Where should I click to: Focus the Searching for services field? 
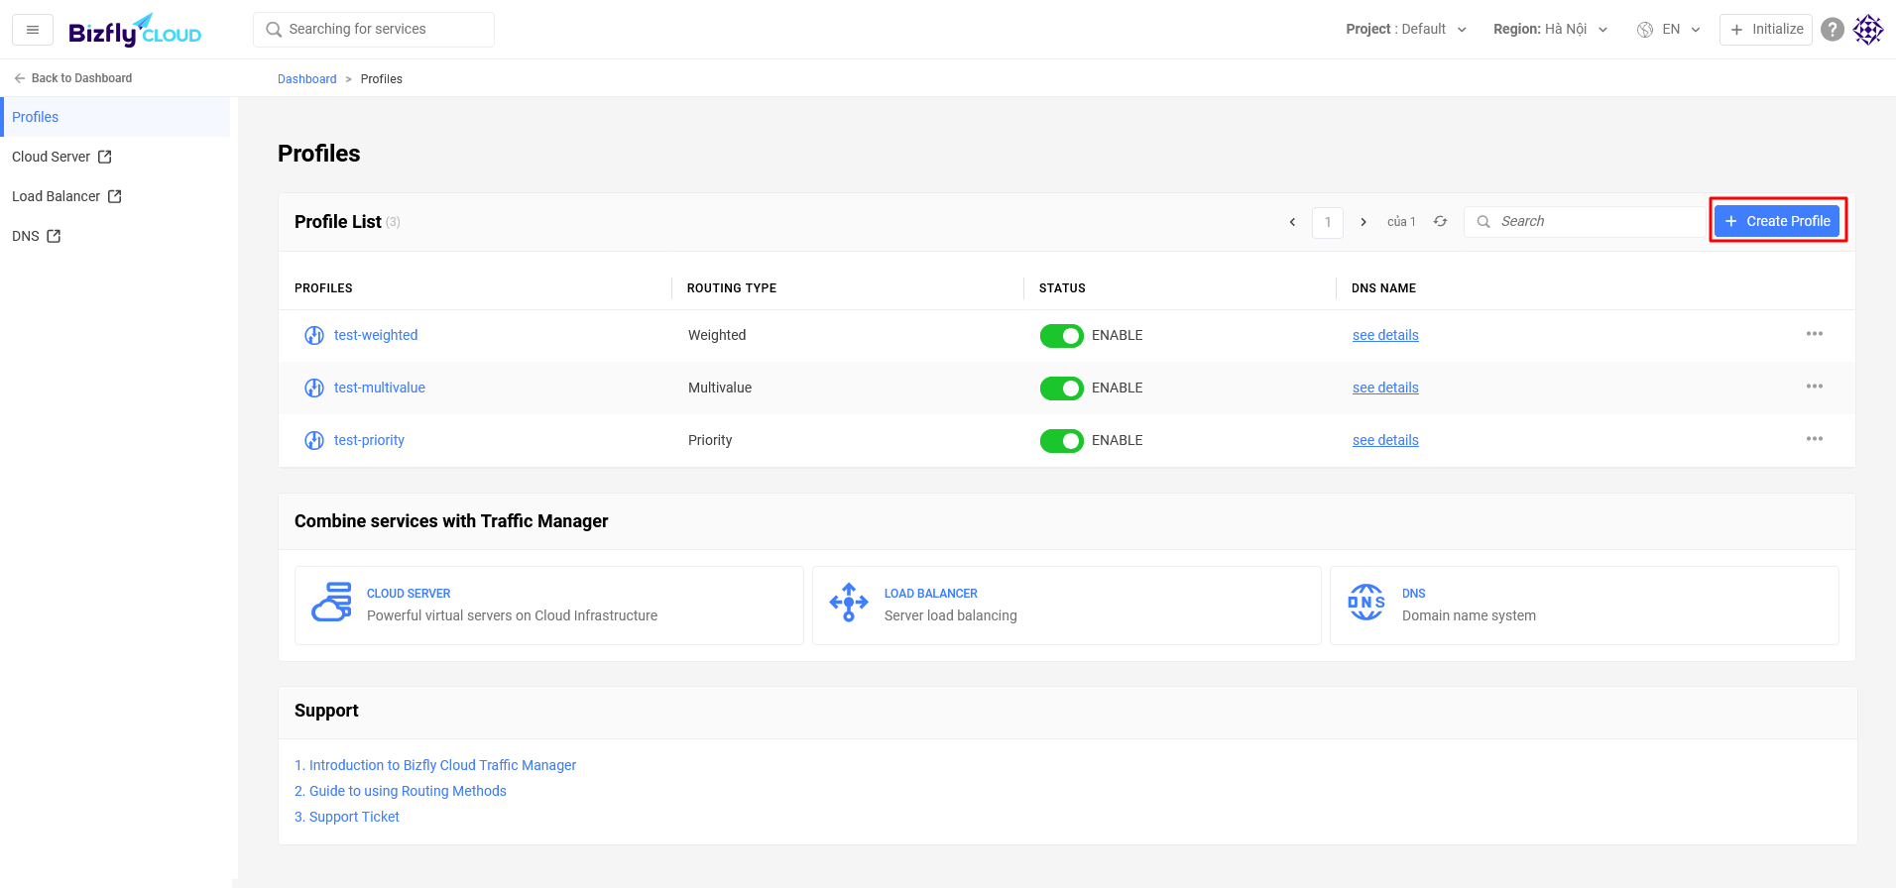pyautogui.click(x=374, y=30)
